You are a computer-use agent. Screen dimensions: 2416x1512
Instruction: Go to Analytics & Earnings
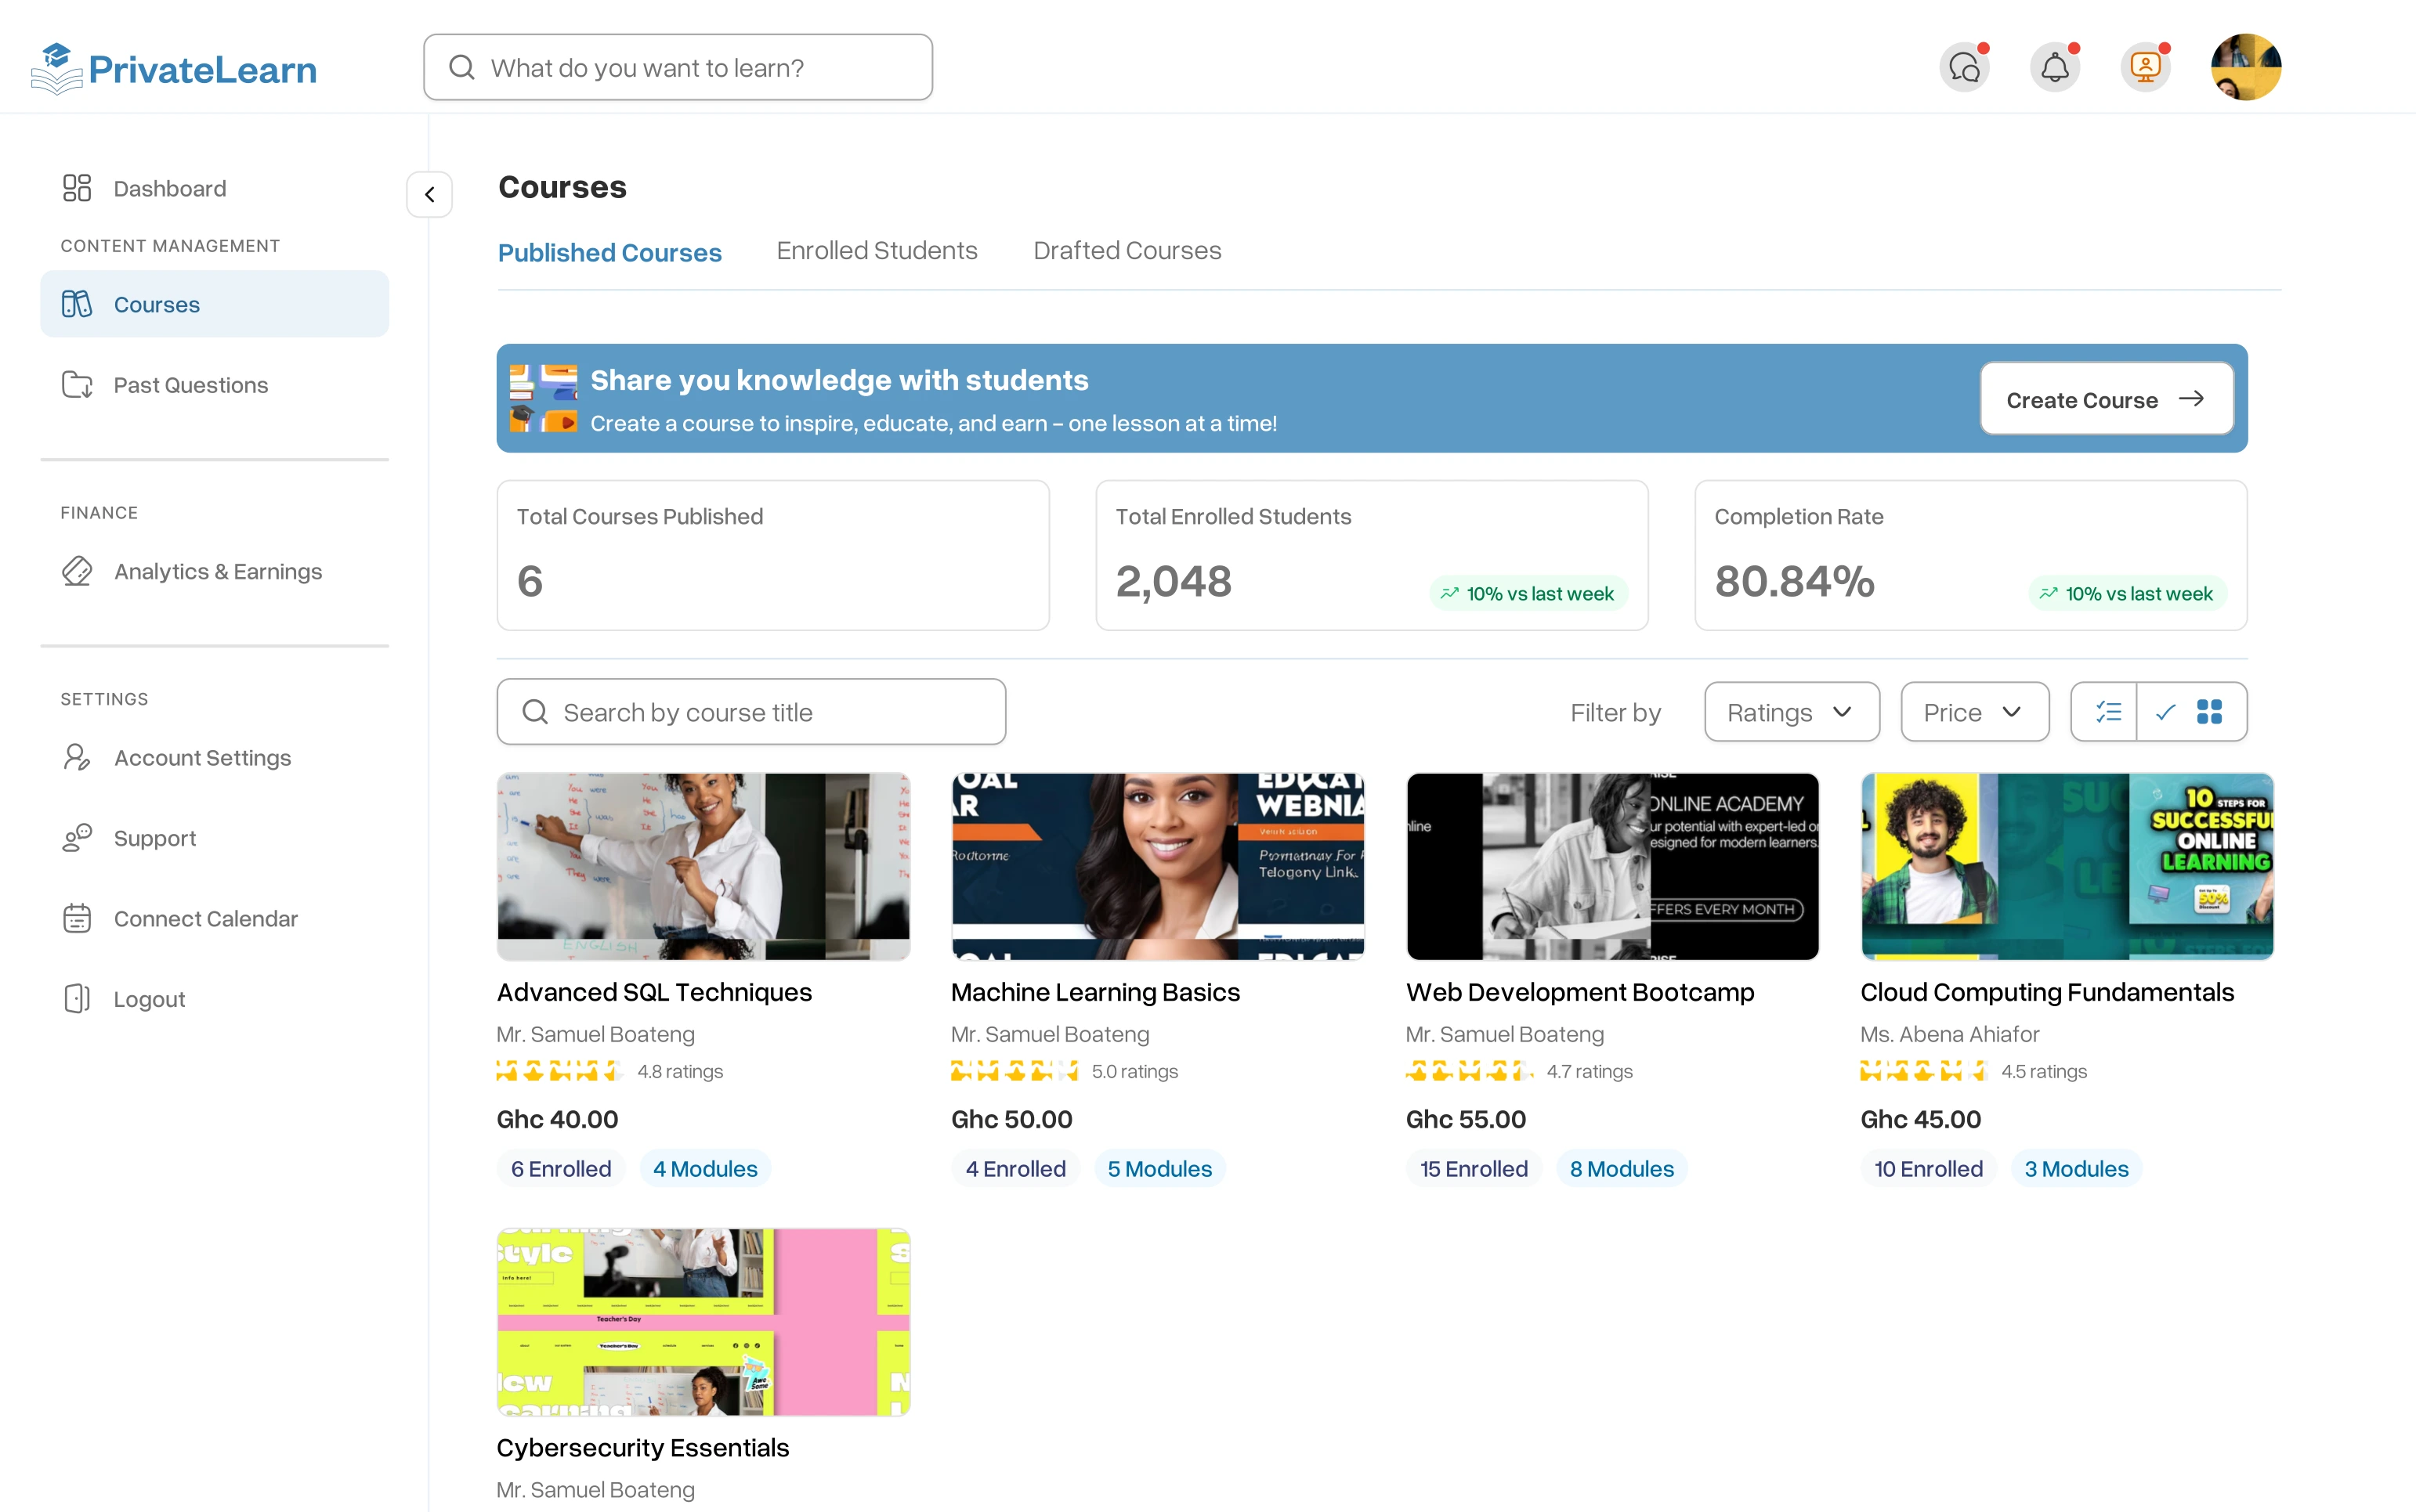(x=217, y=571)
